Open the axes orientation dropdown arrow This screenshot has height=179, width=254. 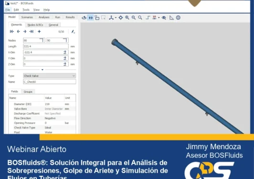(116, 18)
